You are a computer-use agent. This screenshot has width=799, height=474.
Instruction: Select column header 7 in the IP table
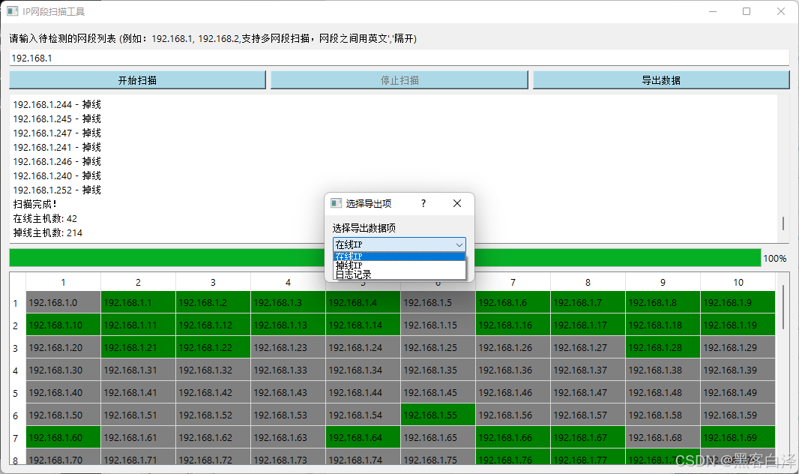coord(513,282)
